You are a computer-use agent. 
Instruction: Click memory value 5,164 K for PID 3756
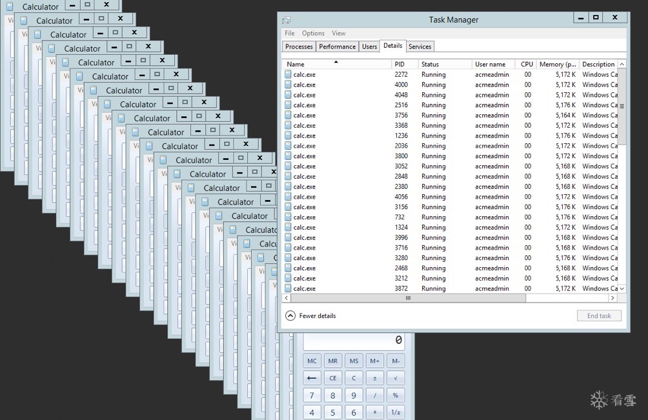[565, 115]
